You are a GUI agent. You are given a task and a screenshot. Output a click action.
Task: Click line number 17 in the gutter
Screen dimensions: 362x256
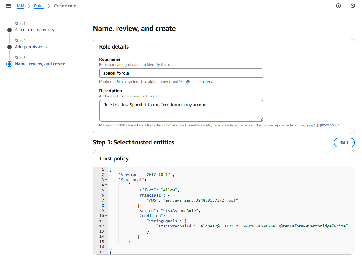click(102, 252)
